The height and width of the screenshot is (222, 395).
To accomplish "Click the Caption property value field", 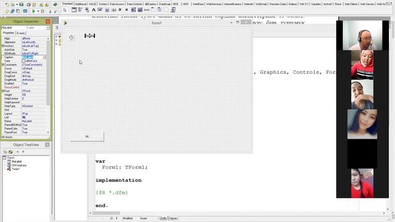I will tap(32, 57).
